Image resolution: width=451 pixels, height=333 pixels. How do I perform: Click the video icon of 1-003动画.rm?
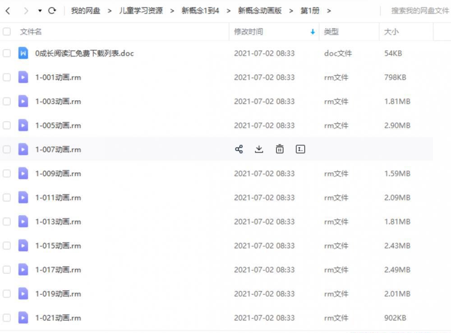coord(23,101)
